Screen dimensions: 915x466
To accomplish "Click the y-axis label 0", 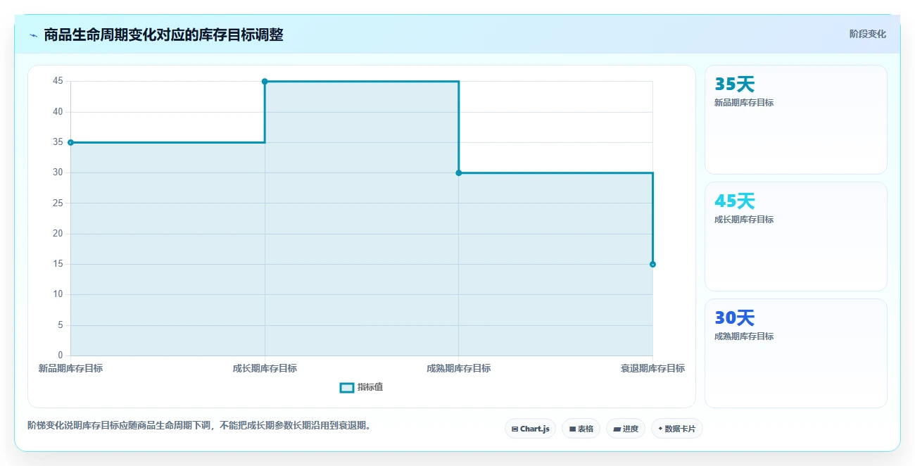I will point(60,355).
